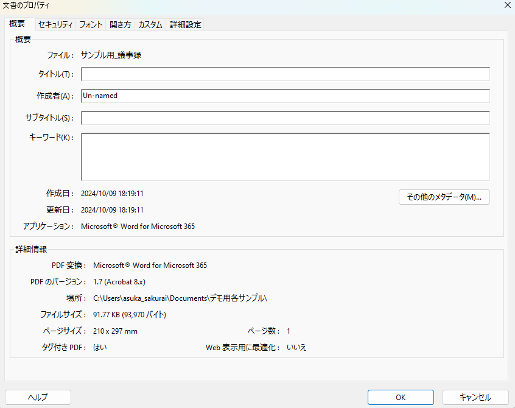Click the PDF version 1.7 value
The height and width of the screenshot is (408, 515).
point(119,282)
